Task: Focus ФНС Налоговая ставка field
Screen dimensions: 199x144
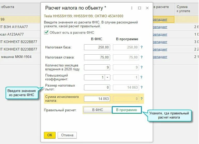Action: (x=97, y=57)
